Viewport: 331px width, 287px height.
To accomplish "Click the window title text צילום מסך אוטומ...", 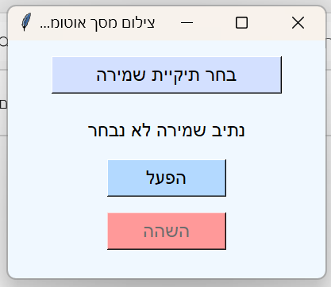I will coord(97,23).
